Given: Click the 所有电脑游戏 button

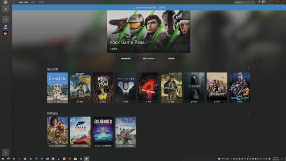Looking at the screenshot, I should tap(126, 59).
